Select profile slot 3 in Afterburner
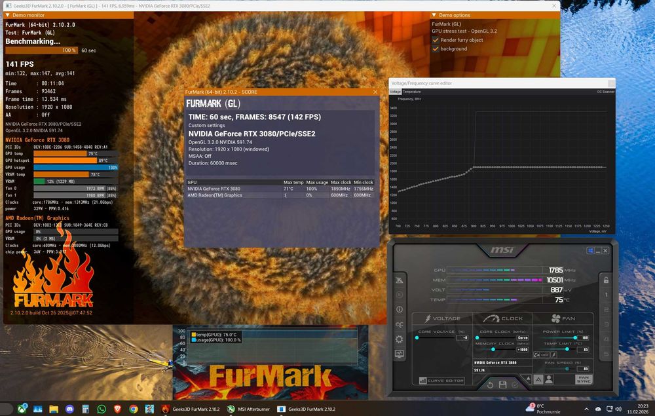Screen dimensions: 655x416 pos(606,324)
